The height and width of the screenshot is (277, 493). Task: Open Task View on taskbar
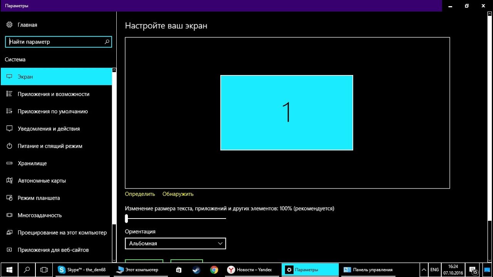pyautogui.click(x=44, y=270)
